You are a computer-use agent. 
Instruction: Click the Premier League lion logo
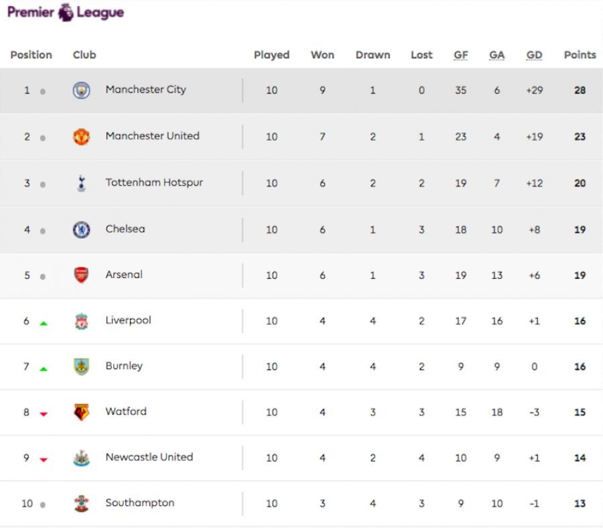click(66, 12)
